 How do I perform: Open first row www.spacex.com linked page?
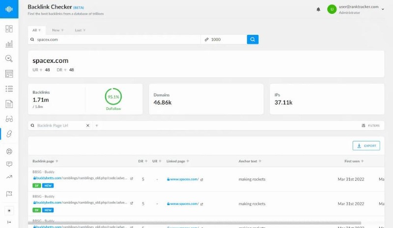[183, 179]
